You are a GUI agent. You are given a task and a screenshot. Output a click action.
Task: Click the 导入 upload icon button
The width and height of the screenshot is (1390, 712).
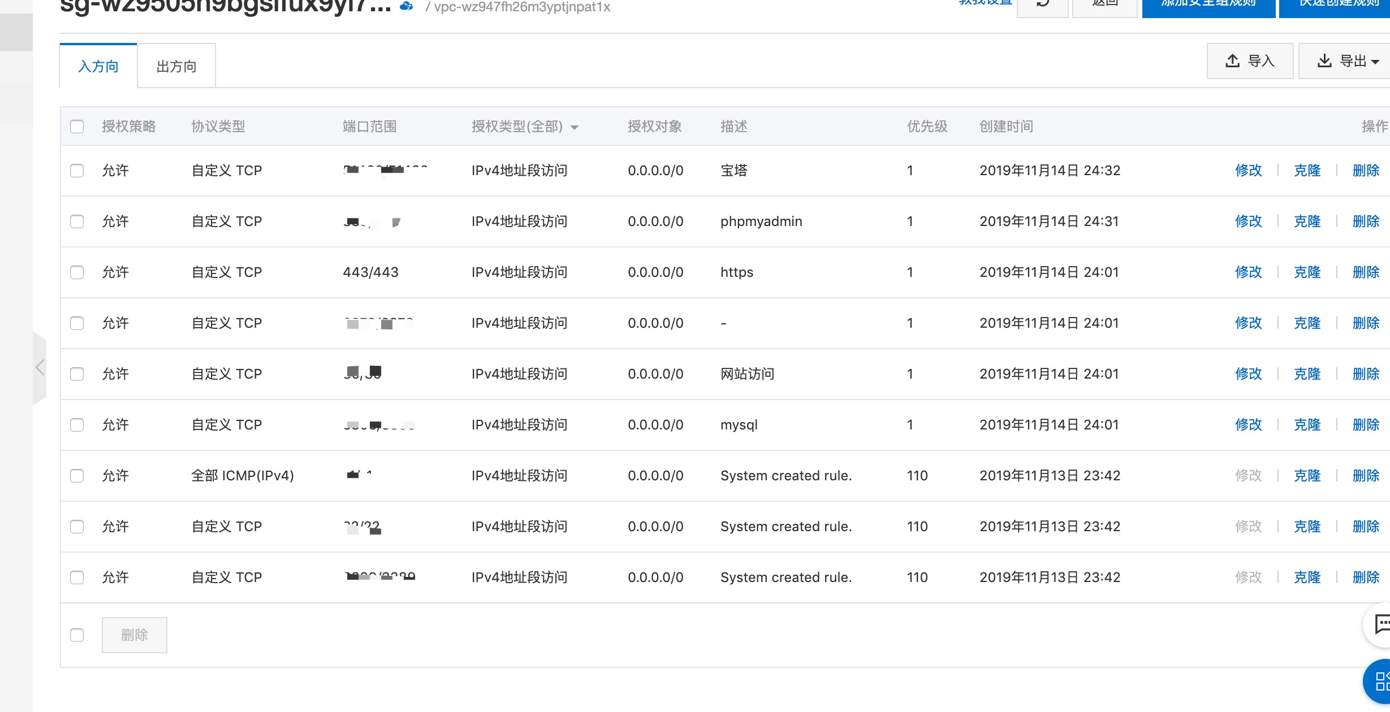click(x=1233, y=60)
